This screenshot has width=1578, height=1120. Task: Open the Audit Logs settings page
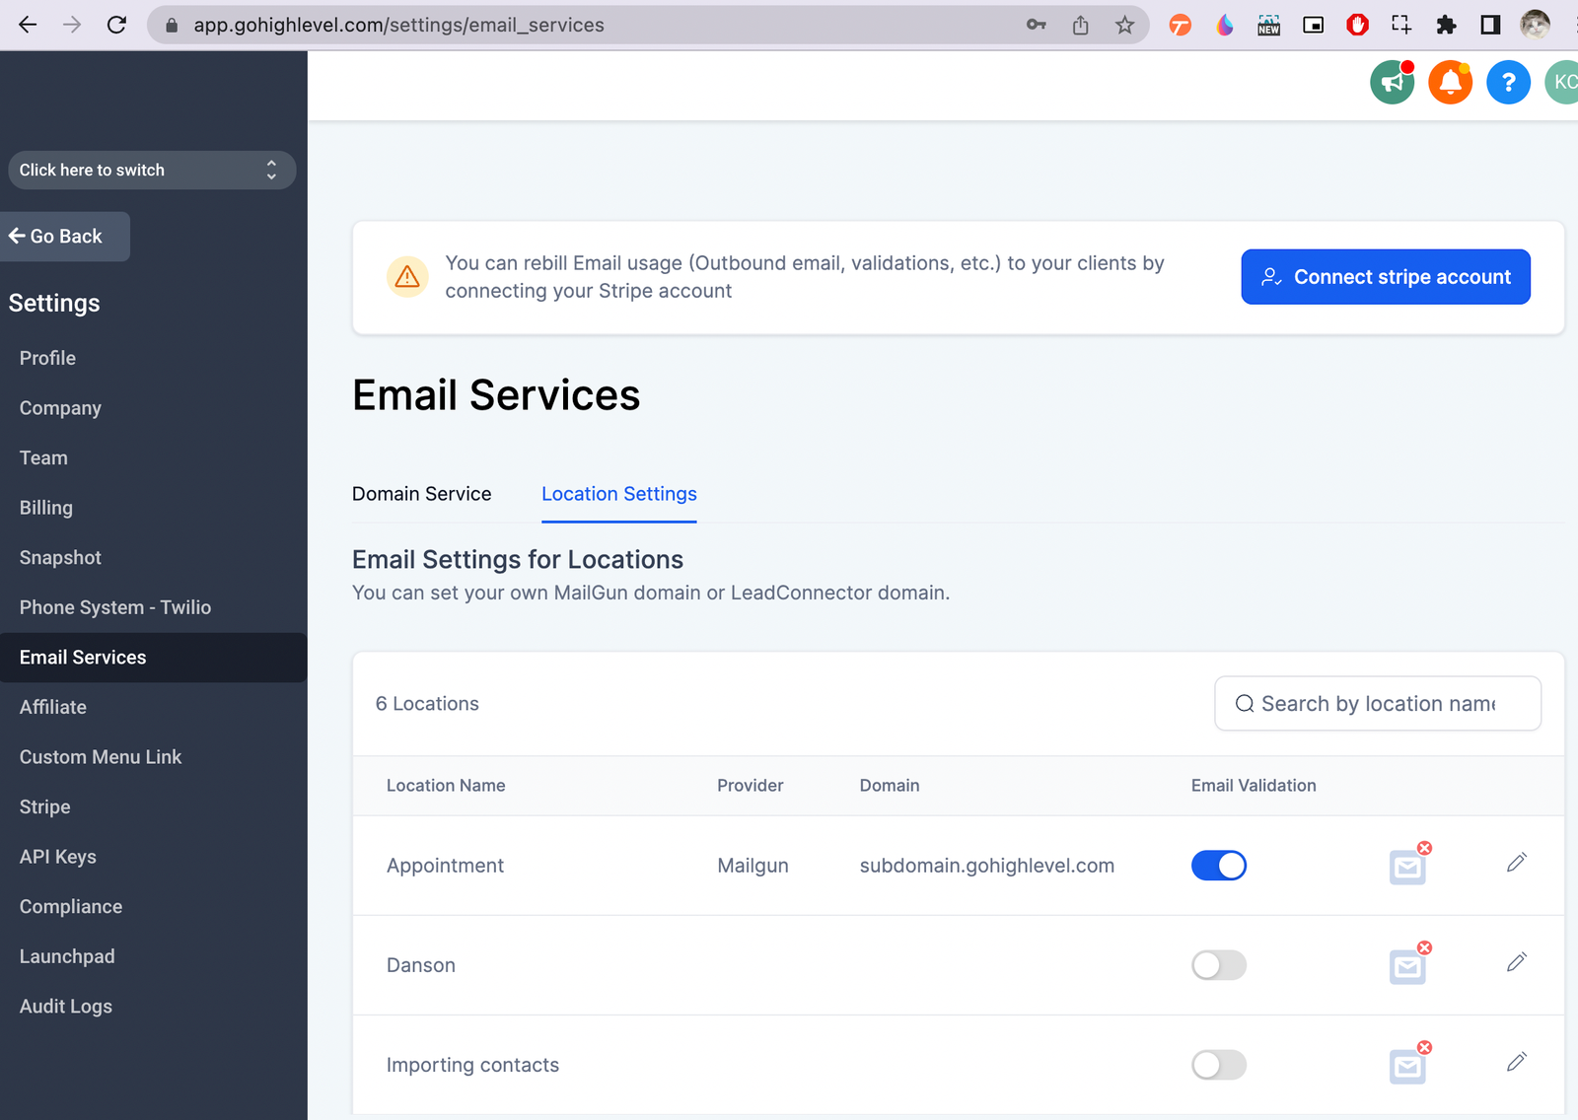pos(66,1007)
